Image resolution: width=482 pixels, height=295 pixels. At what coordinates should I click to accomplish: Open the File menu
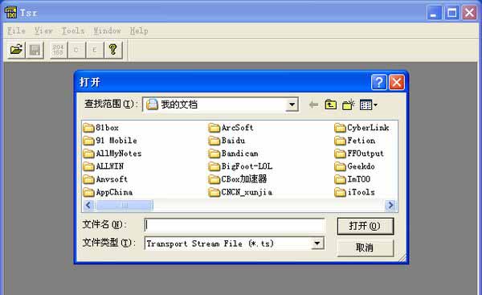pyautogui.click(x=16, y=31)
